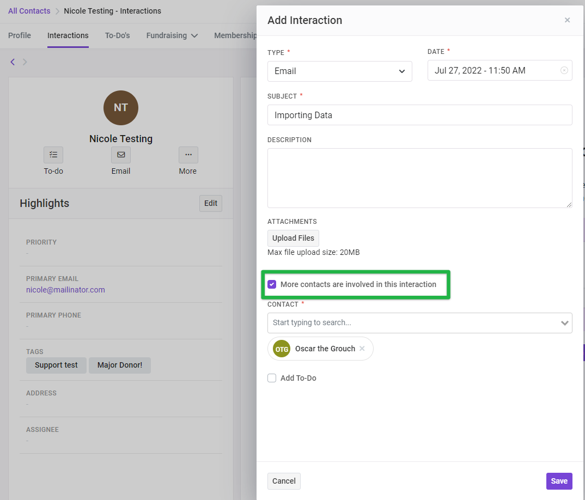Viewport: 585px width, 500px height.
Task: Expand the Fundraising tab menu
Action: click(172, 35)
